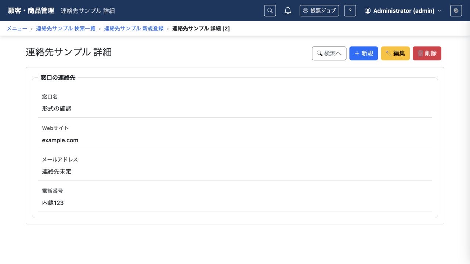The height and width of the screenshot is (264, 470).
Task: Click the user avatar icon beside Administrator
Action: [368, 11]
